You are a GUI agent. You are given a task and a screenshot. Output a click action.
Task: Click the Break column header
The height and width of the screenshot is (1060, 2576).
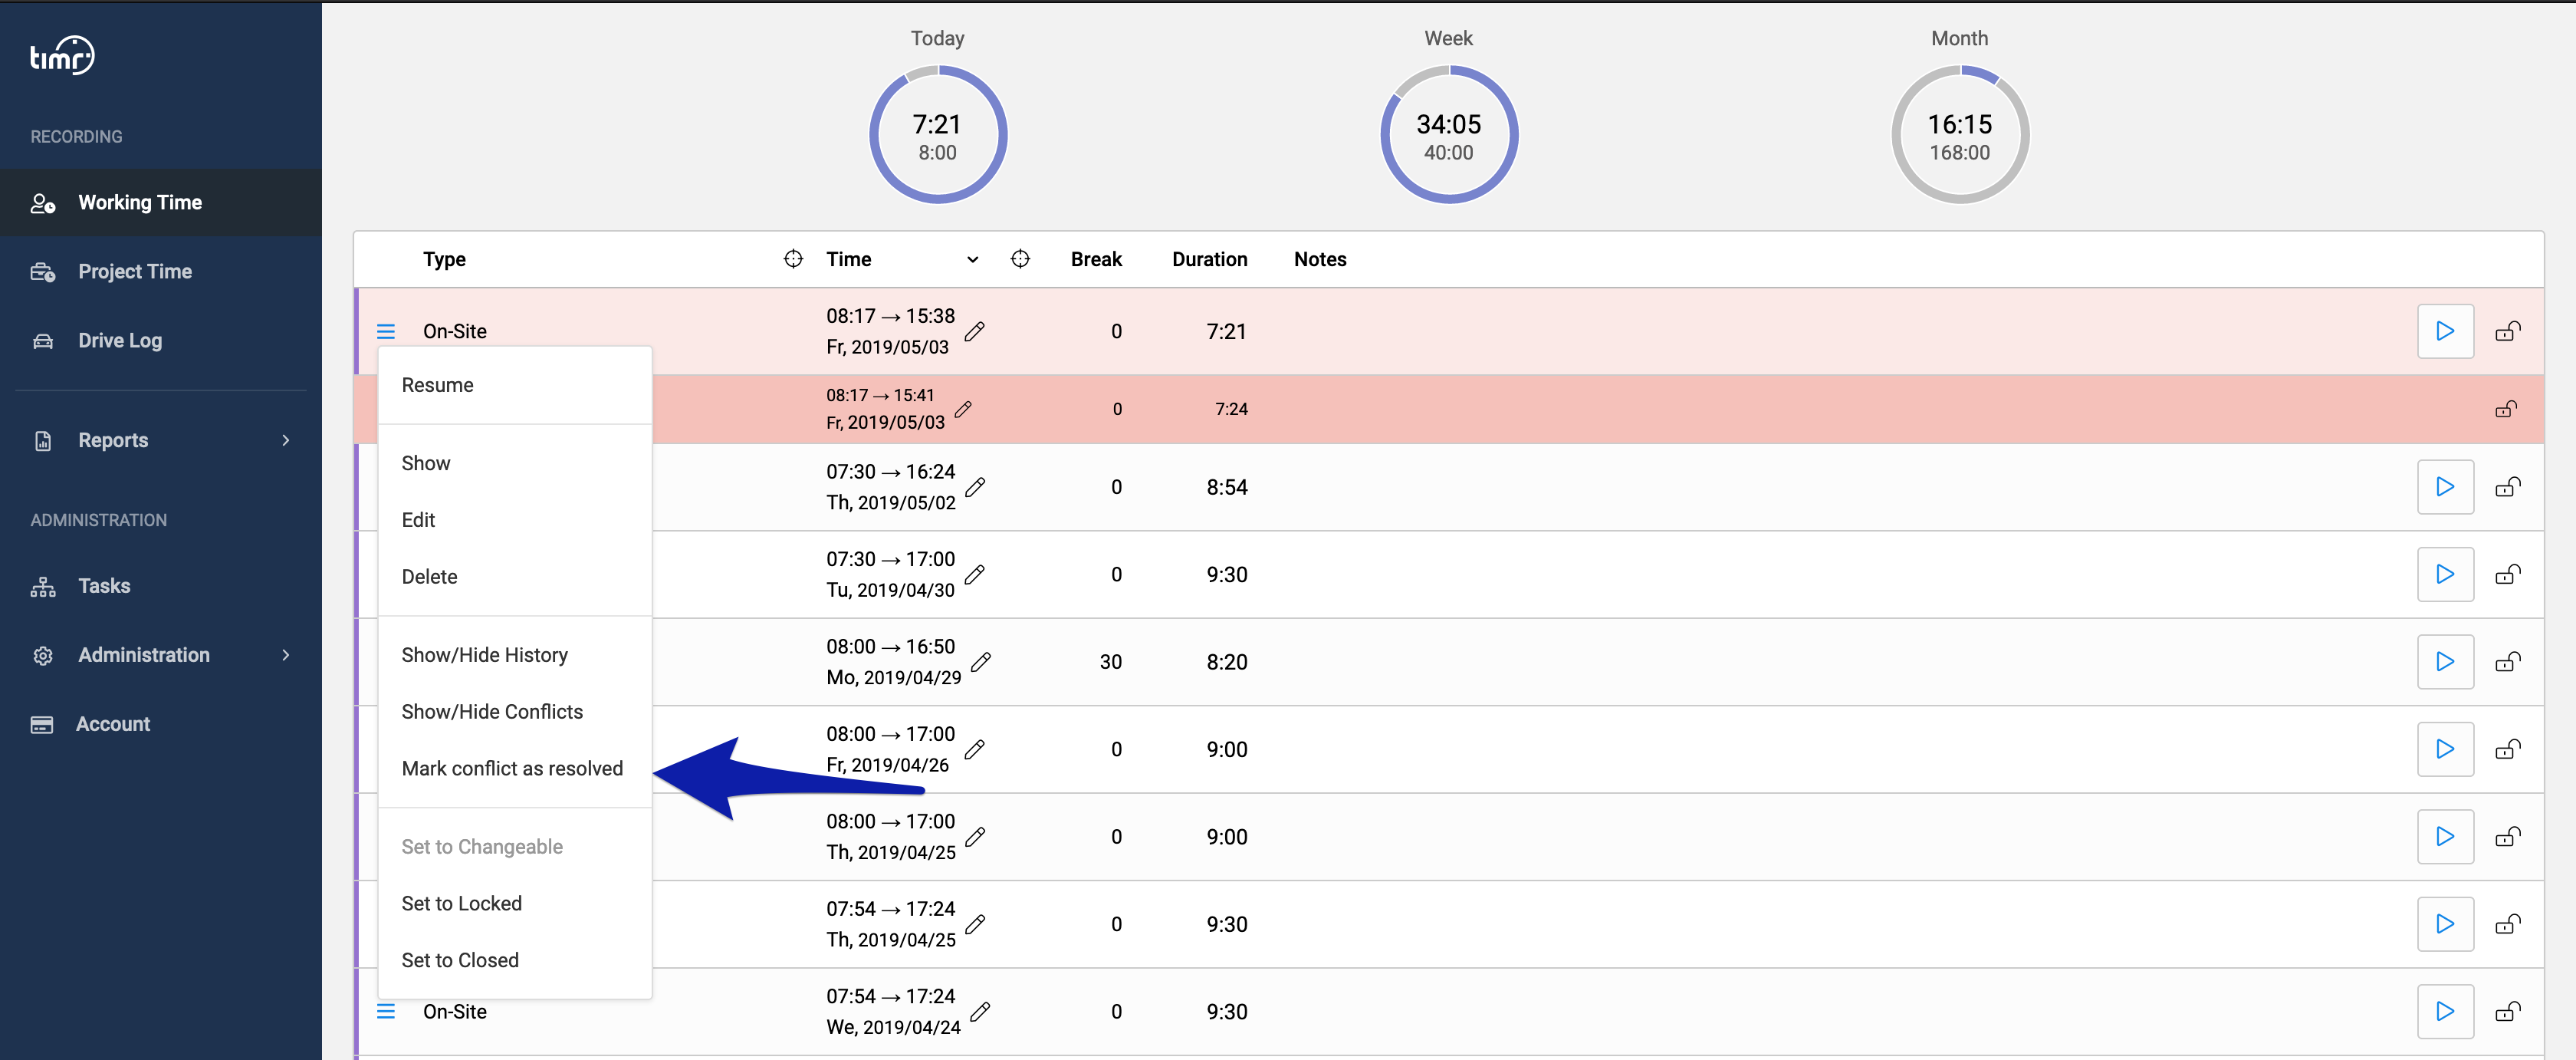(1096, 260)
